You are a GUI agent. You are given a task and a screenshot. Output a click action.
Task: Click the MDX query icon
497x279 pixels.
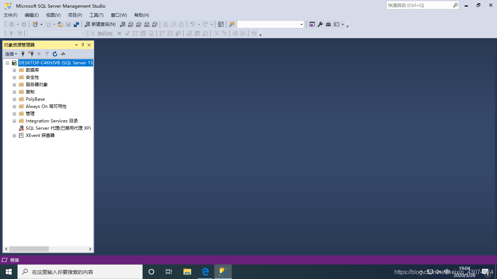pos(131,24)
